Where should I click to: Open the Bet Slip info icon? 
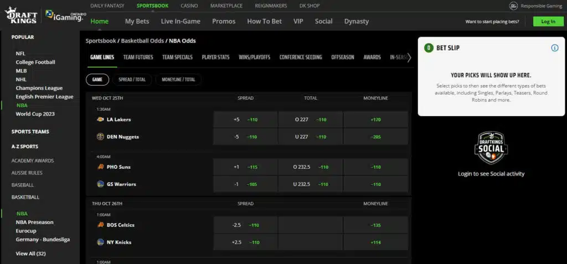554,48
